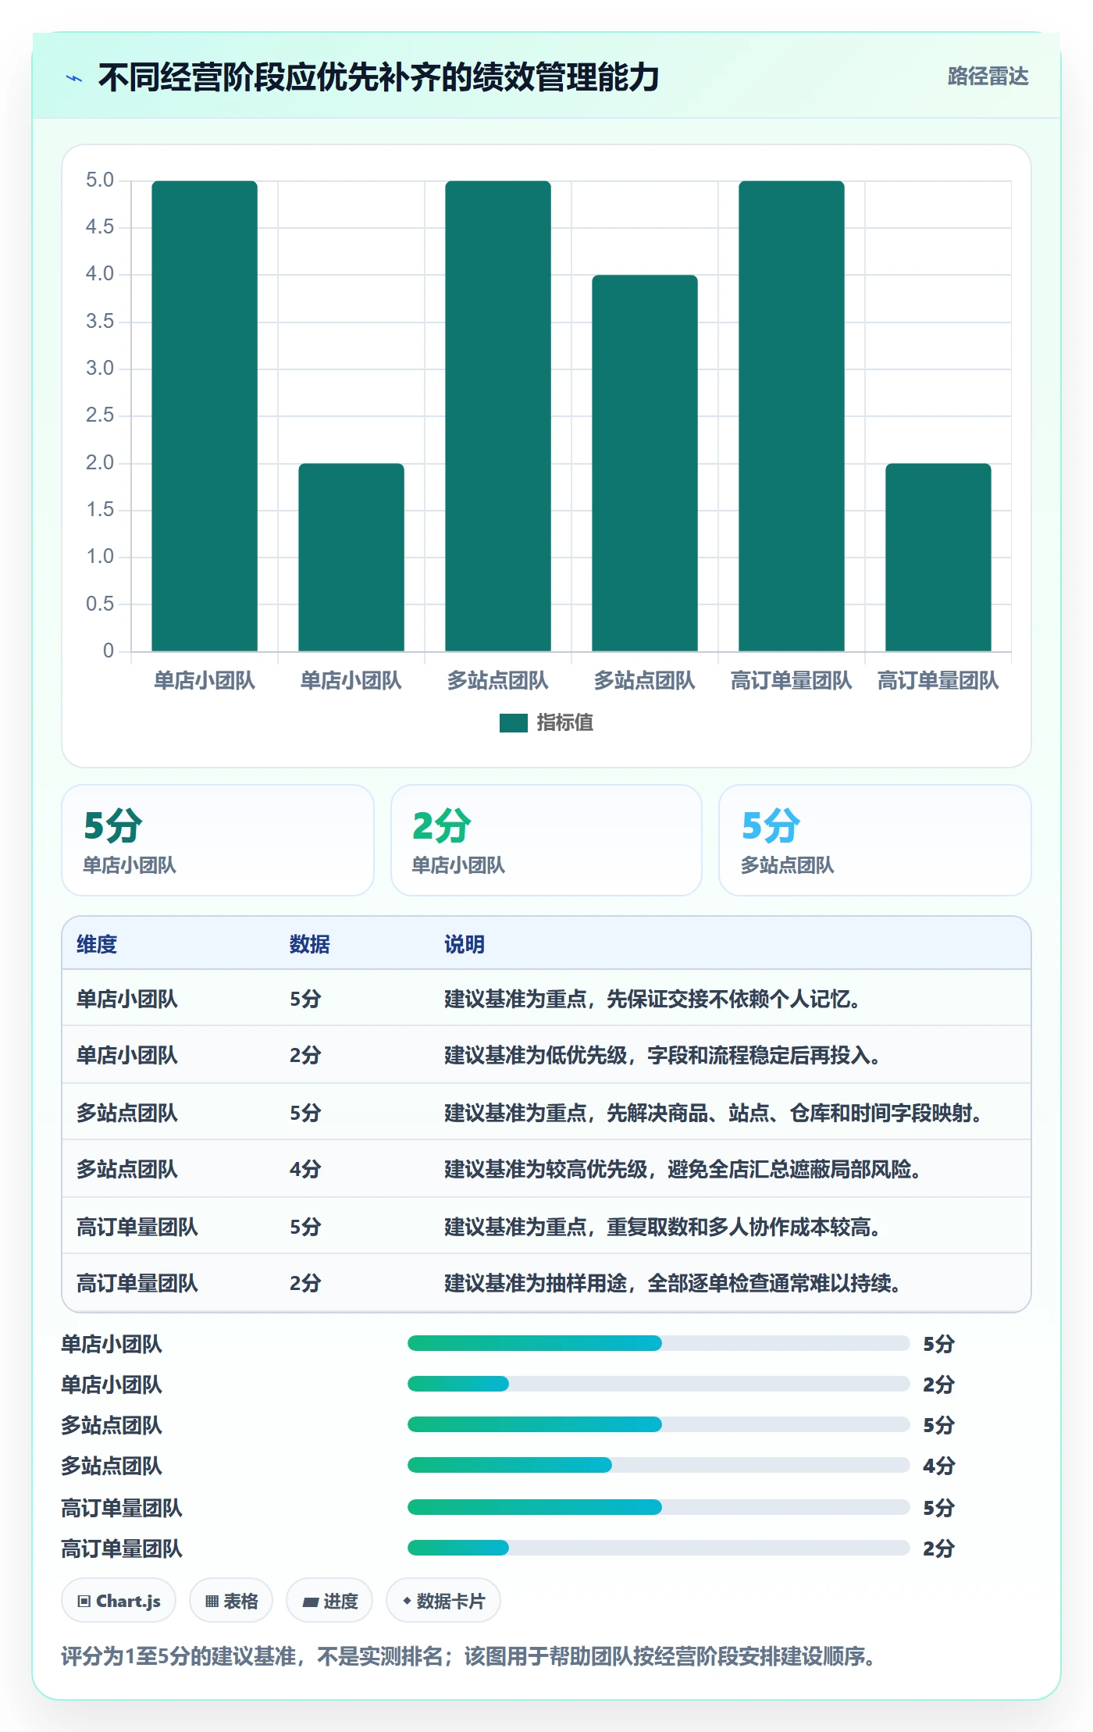The width and height of the screenshot is (1093, 1732).
Task: Click the 表格 chip
Action: (231, 1601)
